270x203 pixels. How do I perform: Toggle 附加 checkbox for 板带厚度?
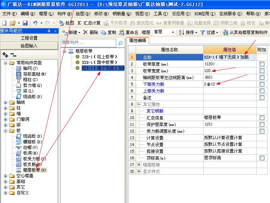[x=262, y=64]
